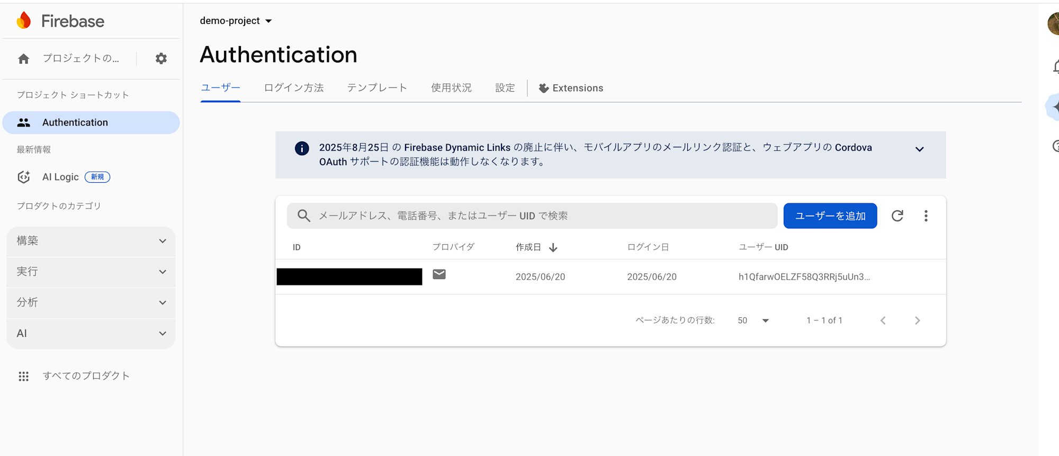Open プロジェクトの... overview link

[80, 59]
